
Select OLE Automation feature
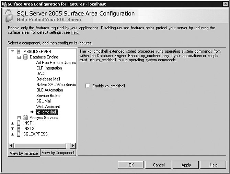[x=50, y=90]
